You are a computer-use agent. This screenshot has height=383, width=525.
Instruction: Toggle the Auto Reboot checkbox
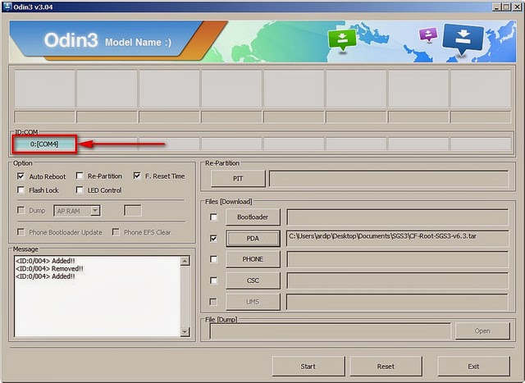pos(21,176)
